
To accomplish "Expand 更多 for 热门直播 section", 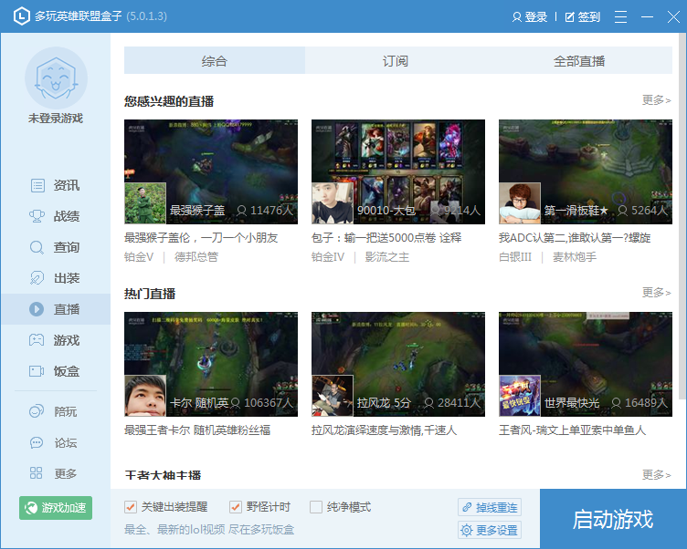I will tap(656, 293).
